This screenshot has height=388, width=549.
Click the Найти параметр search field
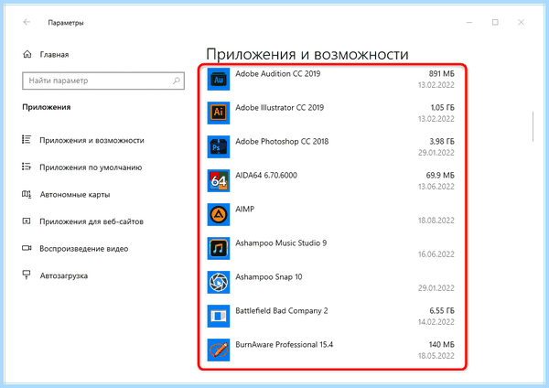pyautogui.click(x=103, y=81)
